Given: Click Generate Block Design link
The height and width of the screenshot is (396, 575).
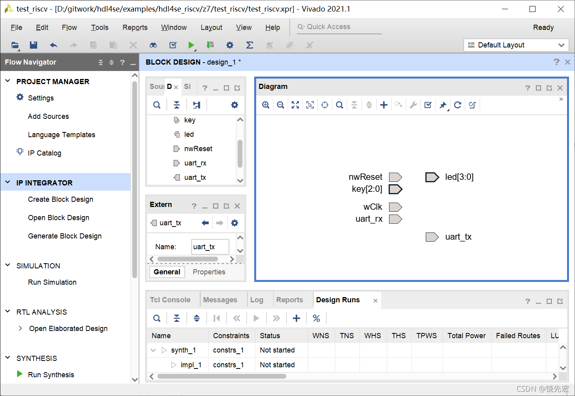Looking at the screenshot, I should 65,236.
